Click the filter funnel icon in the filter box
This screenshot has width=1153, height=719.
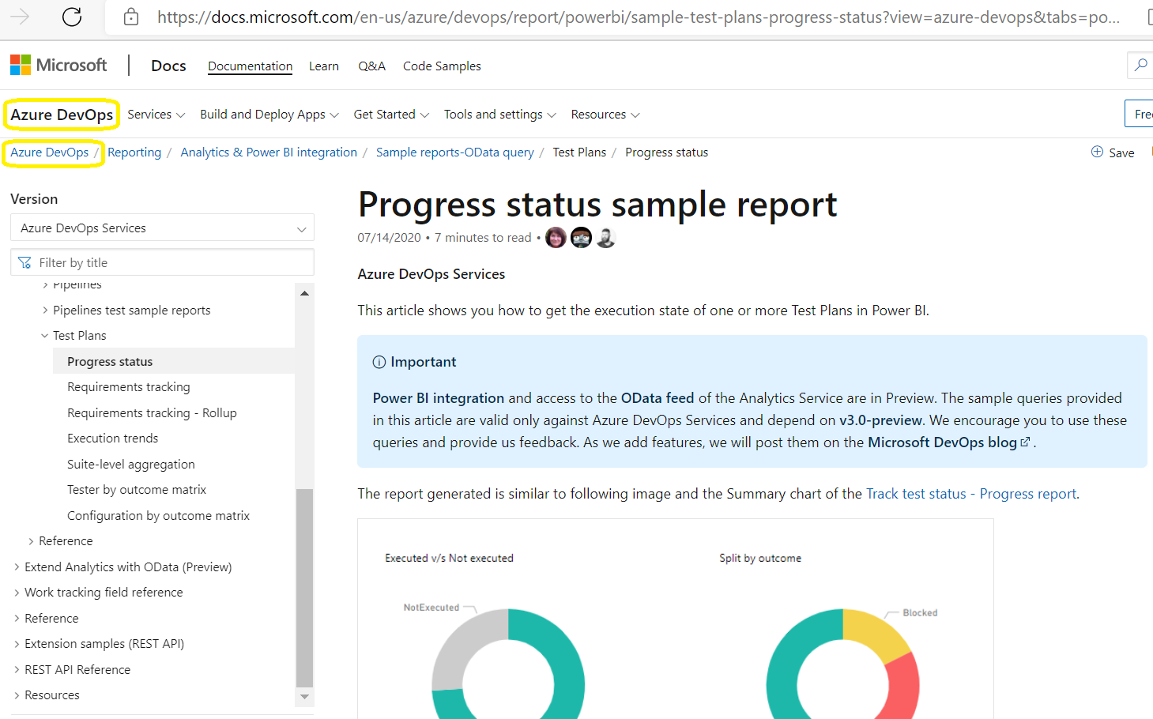[24, 262]
